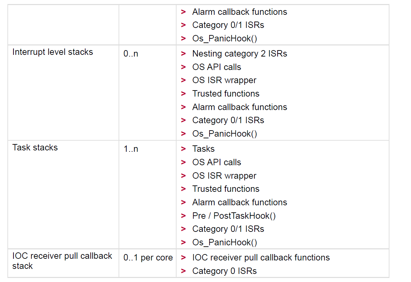411x282 pixels.
Task: Click the "0..n" count cell
Action: coord(131,54)
